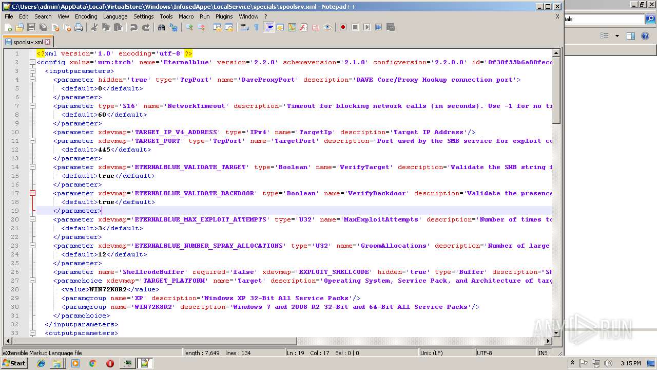Open the Encoding menu
657x370 pixels.
click(x=86, y=16)
